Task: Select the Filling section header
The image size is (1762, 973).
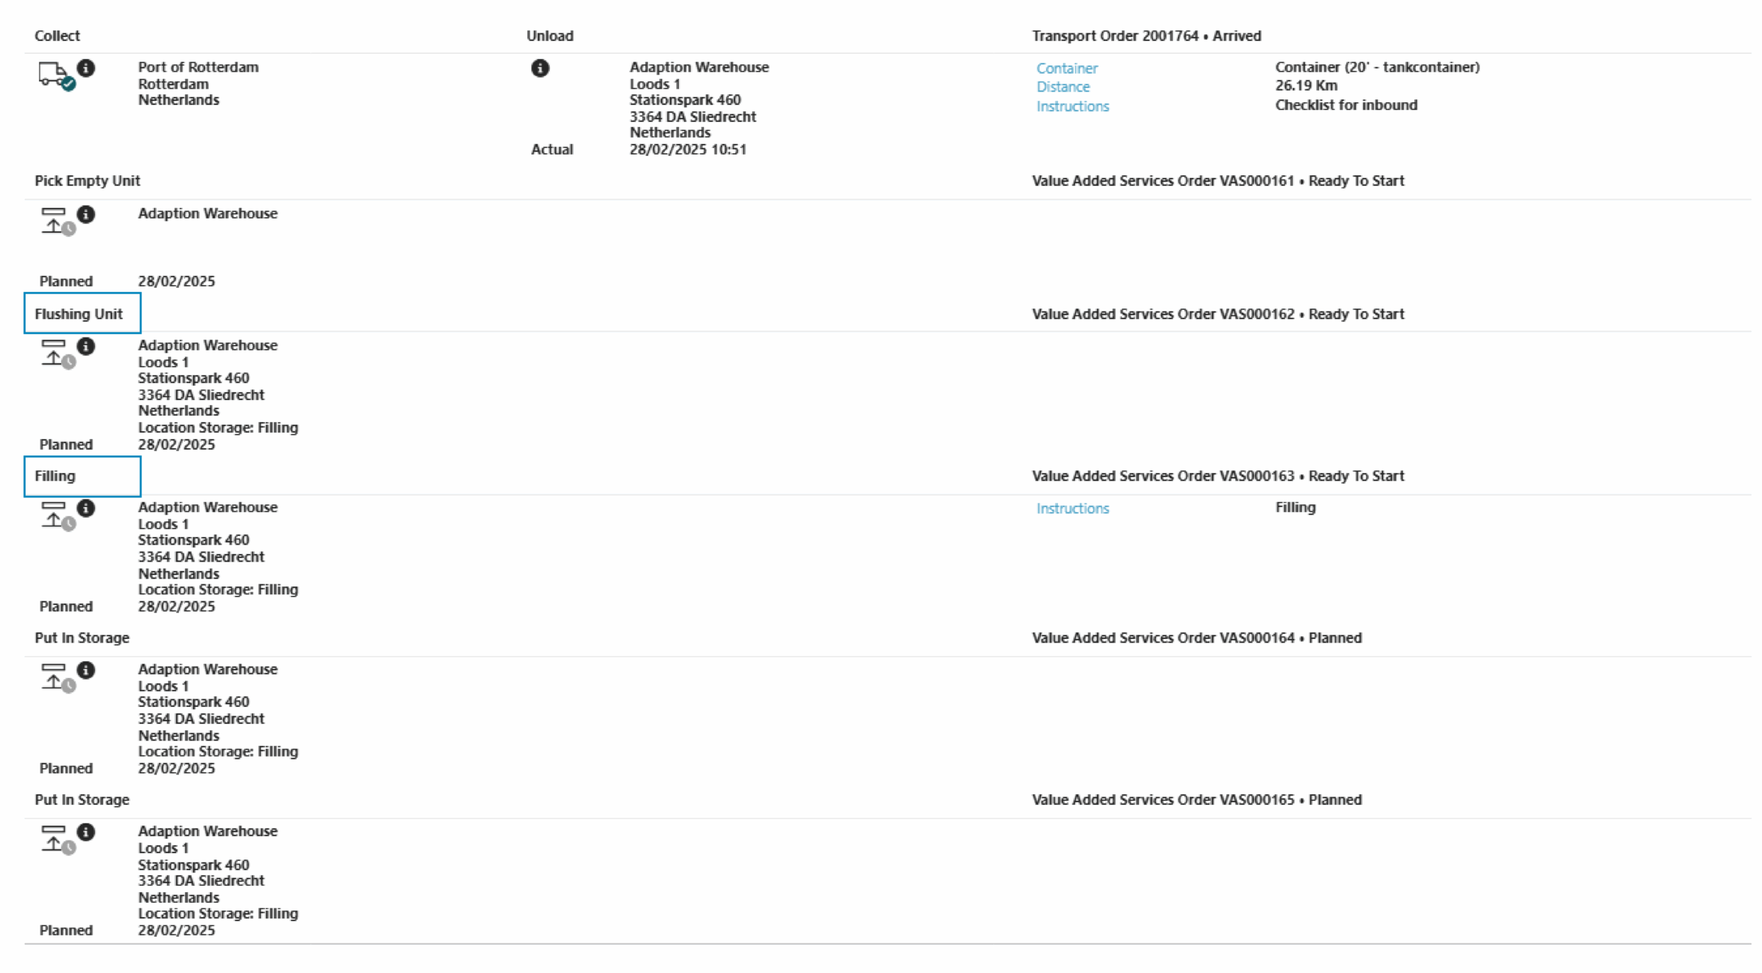Action: (x=55, y=476)
